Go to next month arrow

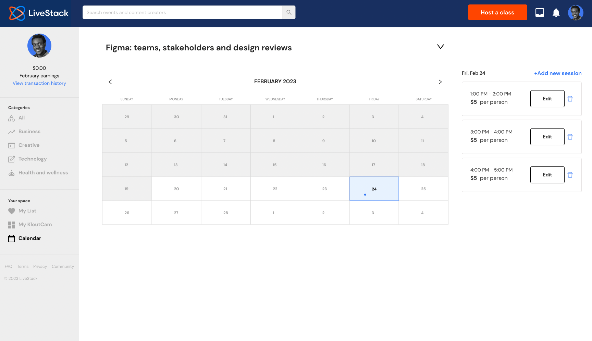click(x=440, y=82)
